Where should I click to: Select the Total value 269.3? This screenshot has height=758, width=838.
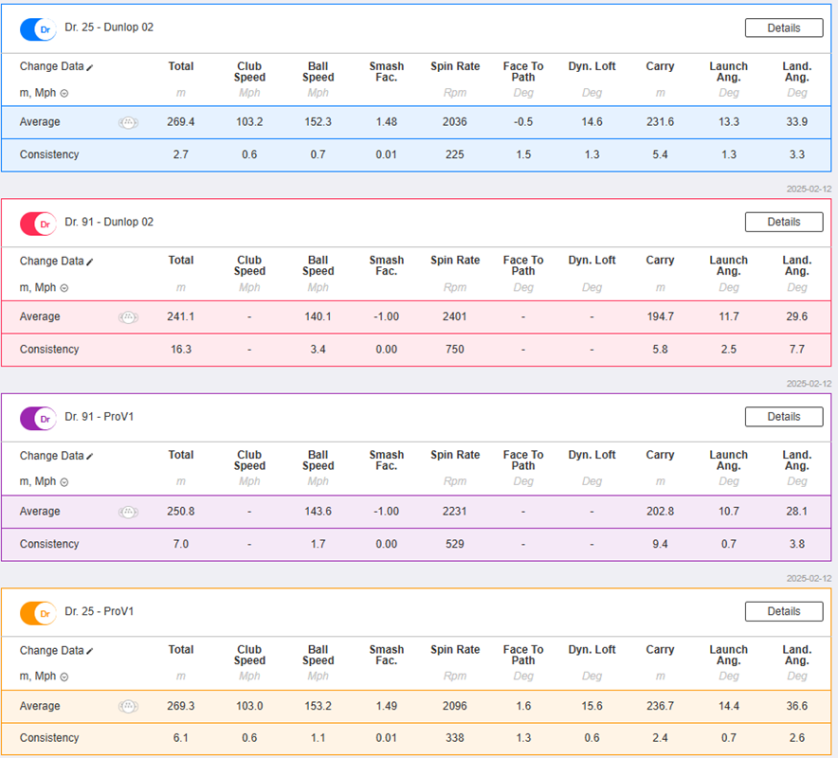point(181,706)
